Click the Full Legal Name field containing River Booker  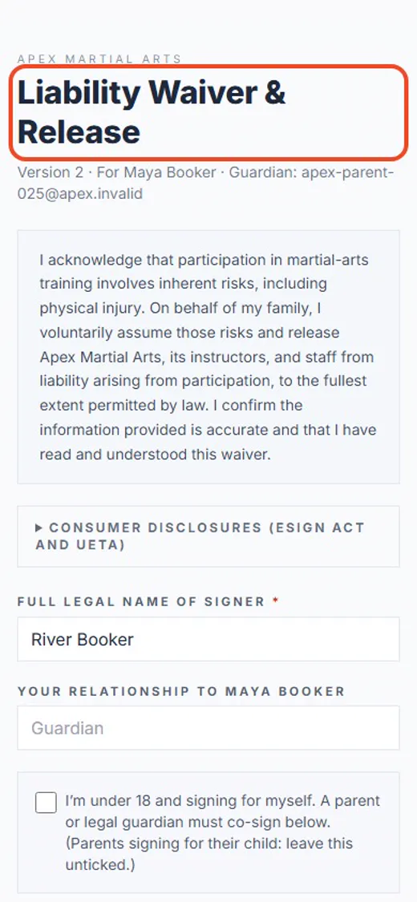208,639
